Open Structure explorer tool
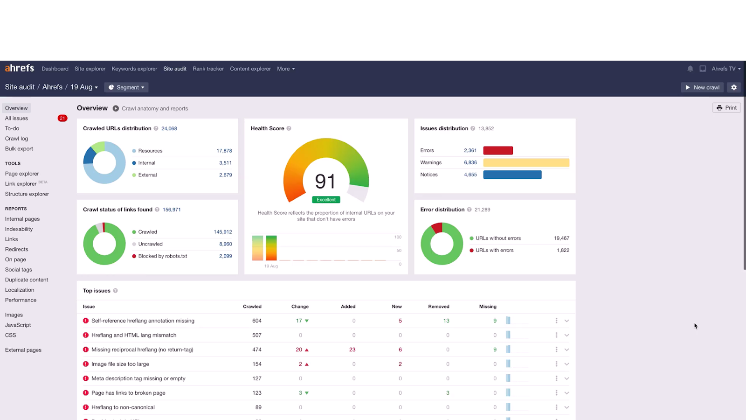The width and height of the screenshot is (746, 420). click(27, 194)
